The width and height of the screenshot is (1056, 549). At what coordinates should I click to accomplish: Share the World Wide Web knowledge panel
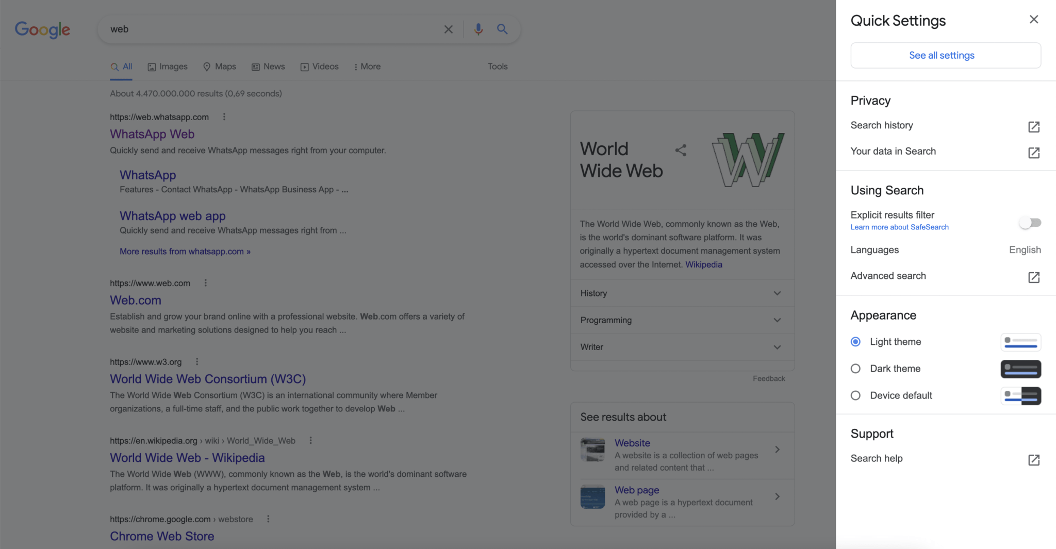[680, 150]
